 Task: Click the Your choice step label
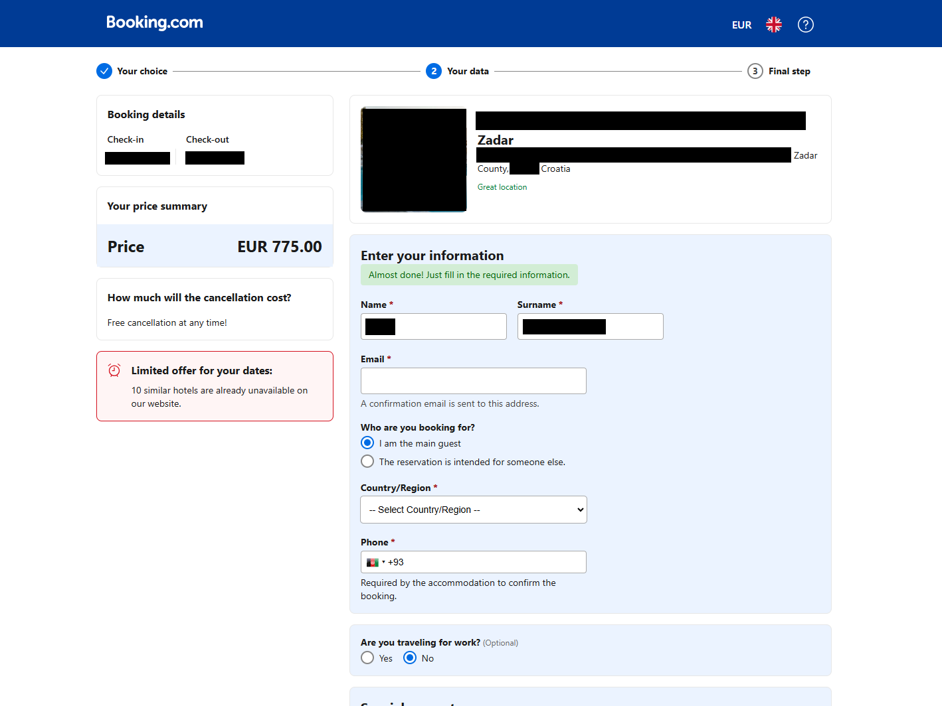142,71
